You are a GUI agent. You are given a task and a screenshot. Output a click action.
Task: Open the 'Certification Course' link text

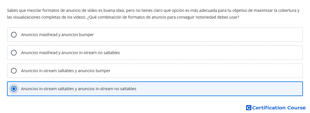pyautogui.click(x=278, y=108)
